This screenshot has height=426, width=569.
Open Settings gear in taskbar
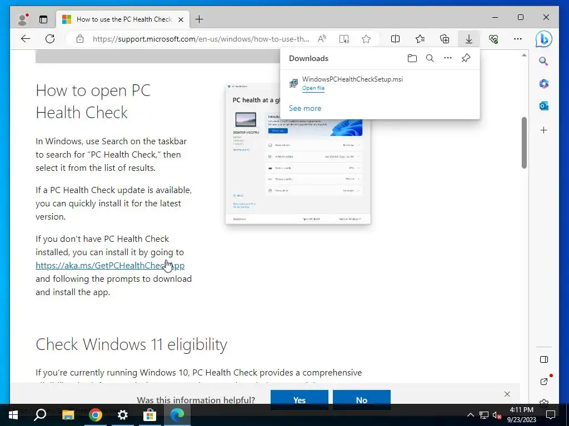click(x=123, y=415)
